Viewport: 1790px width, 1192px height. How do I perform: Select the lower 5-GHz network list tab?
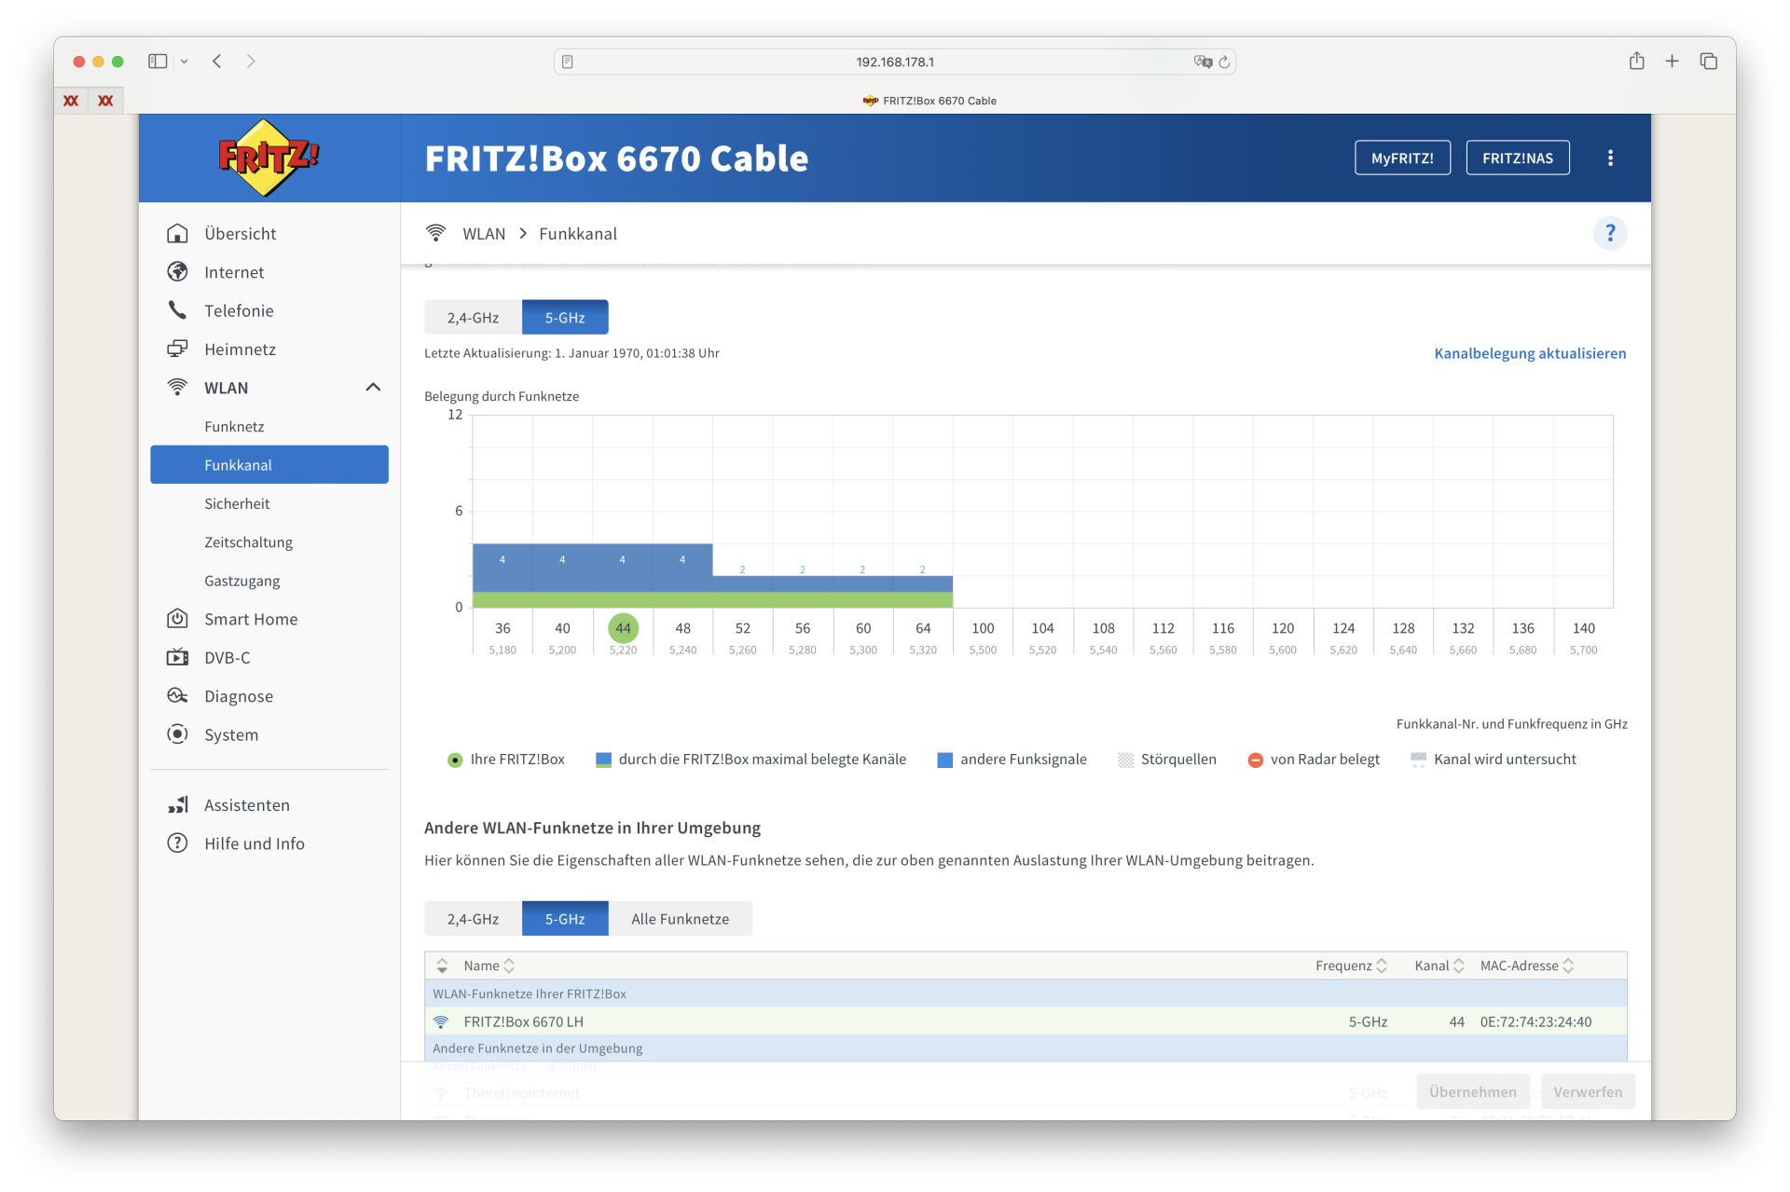(x=565, y=918)
